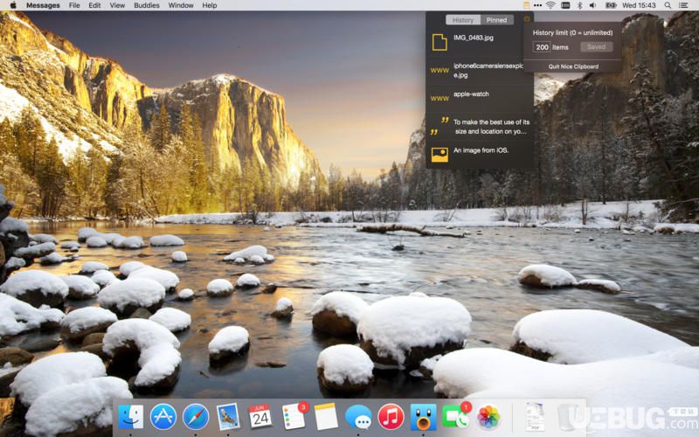This screenshot has width=699, height=437.
Task: Open the keyboard input menu icon
Action: click(565, 5)
